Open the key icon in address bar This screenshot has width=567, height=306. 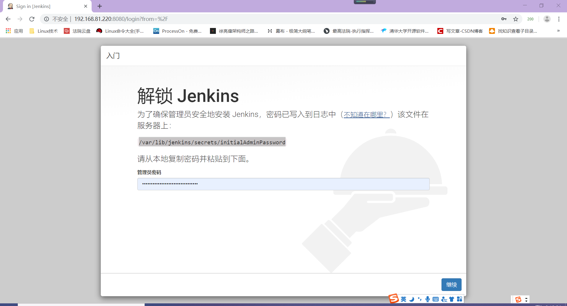pos(504,19)
